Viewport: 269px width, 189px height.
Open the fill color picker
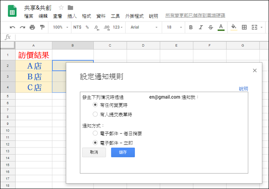[x=234, y=28]
